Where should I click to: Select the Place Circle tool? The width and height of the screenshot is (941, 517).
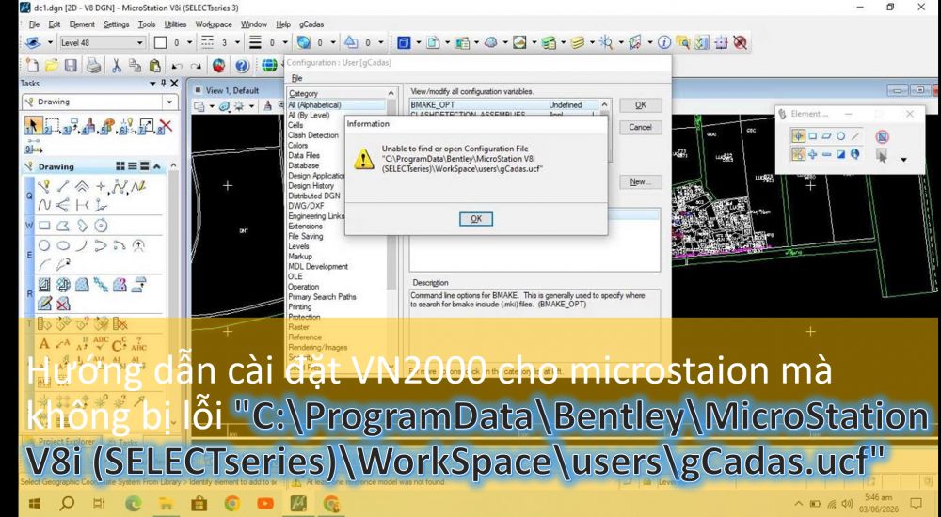(44, 245)
